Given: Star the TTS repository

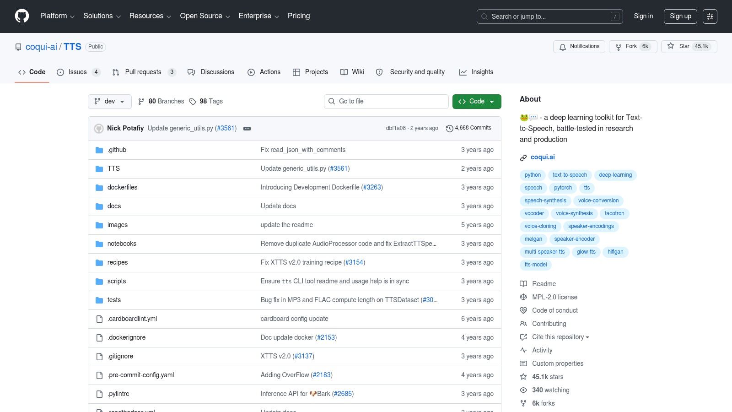Looking at the screenshot, I should pyautogui.click(x=689, y=47).
